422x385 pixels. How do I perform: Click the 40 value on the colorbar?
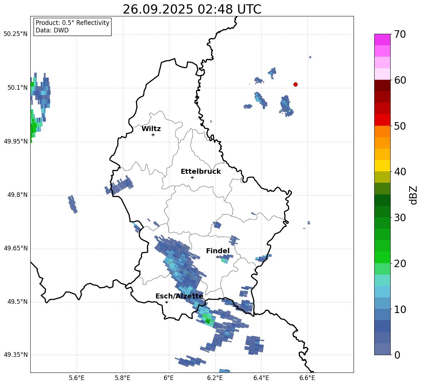400,172
